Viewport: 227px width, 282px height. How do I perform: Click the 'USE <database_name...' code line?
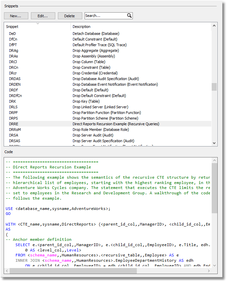[58, 209]
